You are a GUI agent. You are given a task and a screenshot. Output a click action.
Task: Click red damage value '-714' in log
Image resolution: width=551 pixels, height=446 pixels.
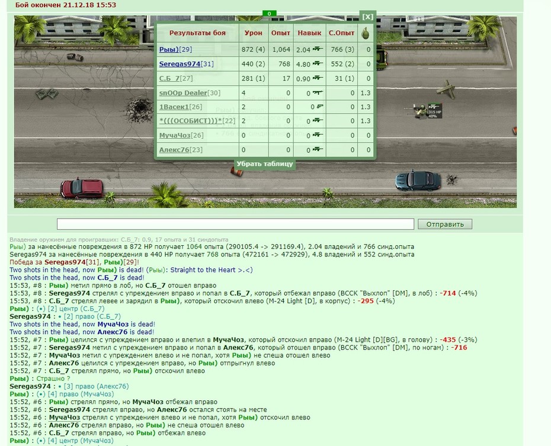pos(448,293)
